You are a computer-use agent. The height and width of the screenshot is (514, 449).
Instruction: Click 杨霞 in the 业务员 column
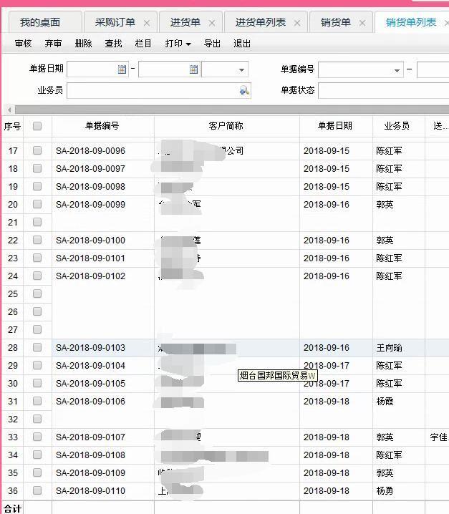385,402
